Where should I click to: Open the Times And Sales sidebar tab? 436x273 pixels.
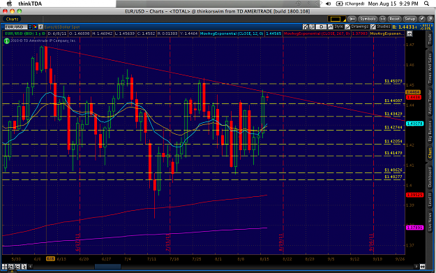pyautogui.click(x=430, y=68)
